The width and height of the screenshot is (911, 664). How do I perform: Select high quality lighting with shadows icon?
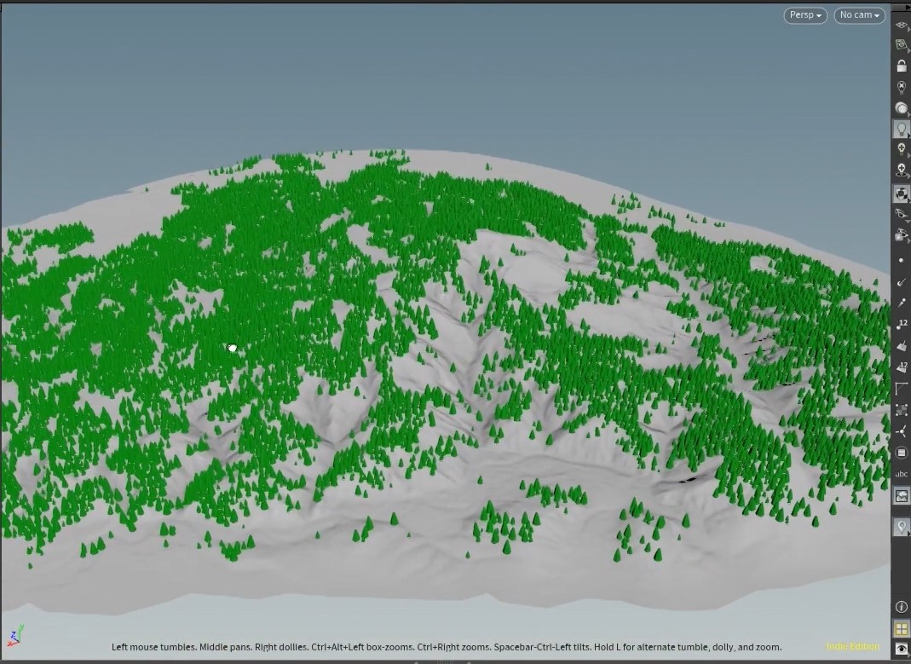coord(901,170)
